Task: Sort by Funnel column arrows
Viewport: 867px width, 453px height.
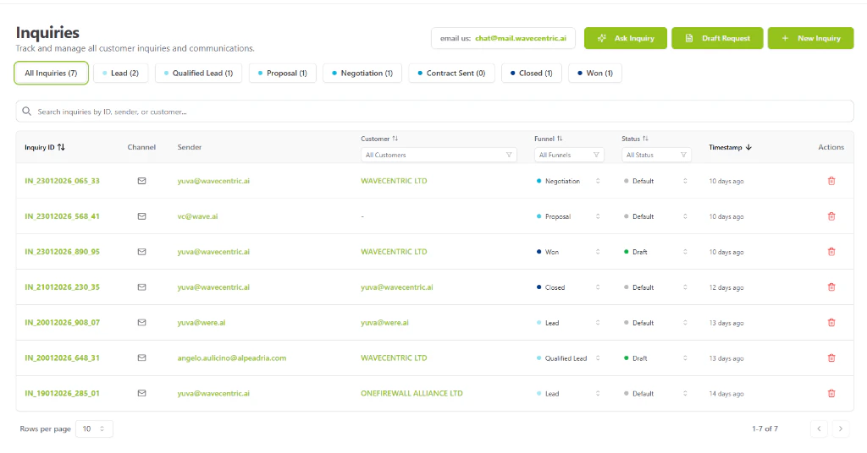Action: [560, 139]
